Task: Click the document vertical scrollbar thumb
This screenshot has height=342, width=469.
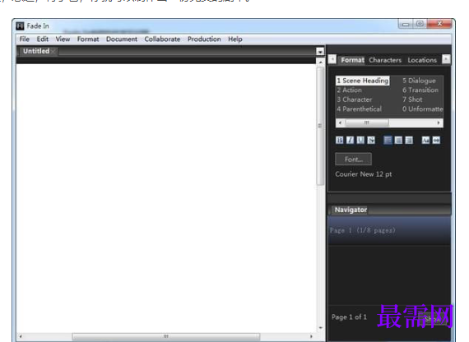Action: [x=320, y=126]
